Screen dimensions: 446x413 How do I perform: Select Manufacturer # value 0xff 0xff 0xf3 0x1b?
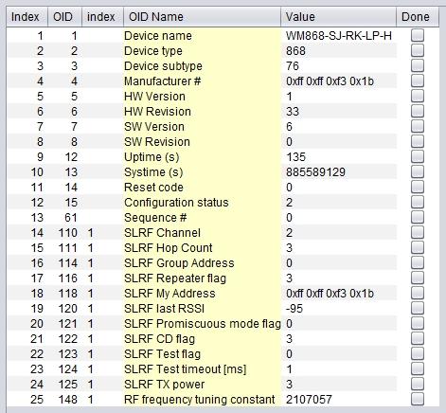[x=330, y=81]
